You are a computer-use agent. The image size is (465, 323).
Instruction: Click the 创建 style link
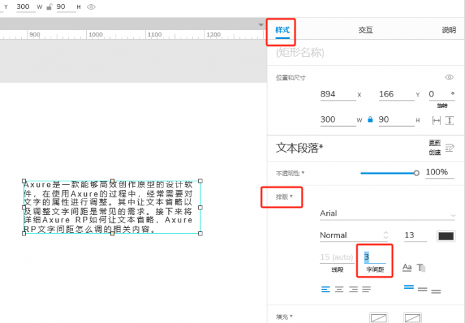coord(435,153)
